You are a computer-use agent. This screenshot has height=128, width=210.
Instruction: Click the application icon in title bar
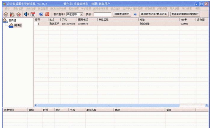4,4
